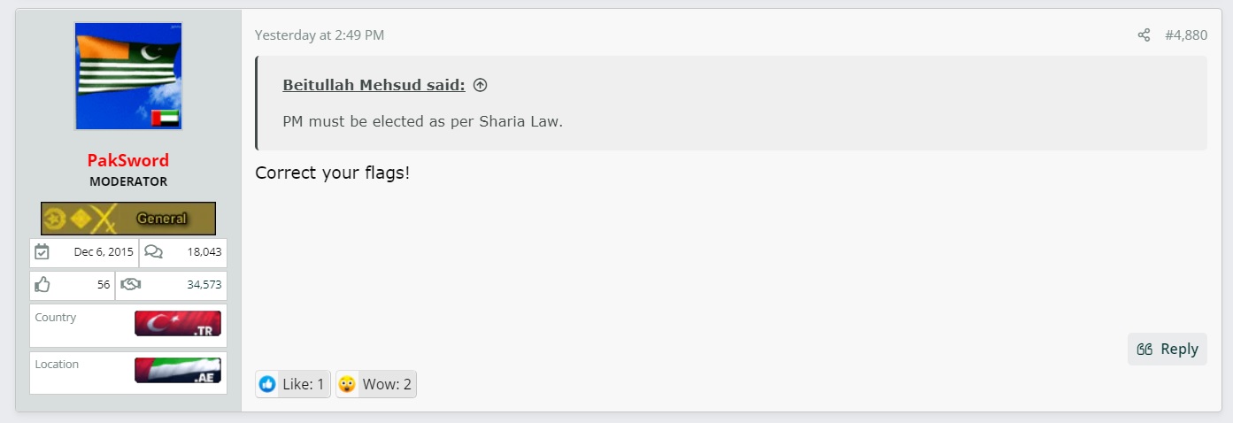Screen dimensions: 1233x423
Task: Open post number #4,880 permalink
Action: tap(1185, 35)
